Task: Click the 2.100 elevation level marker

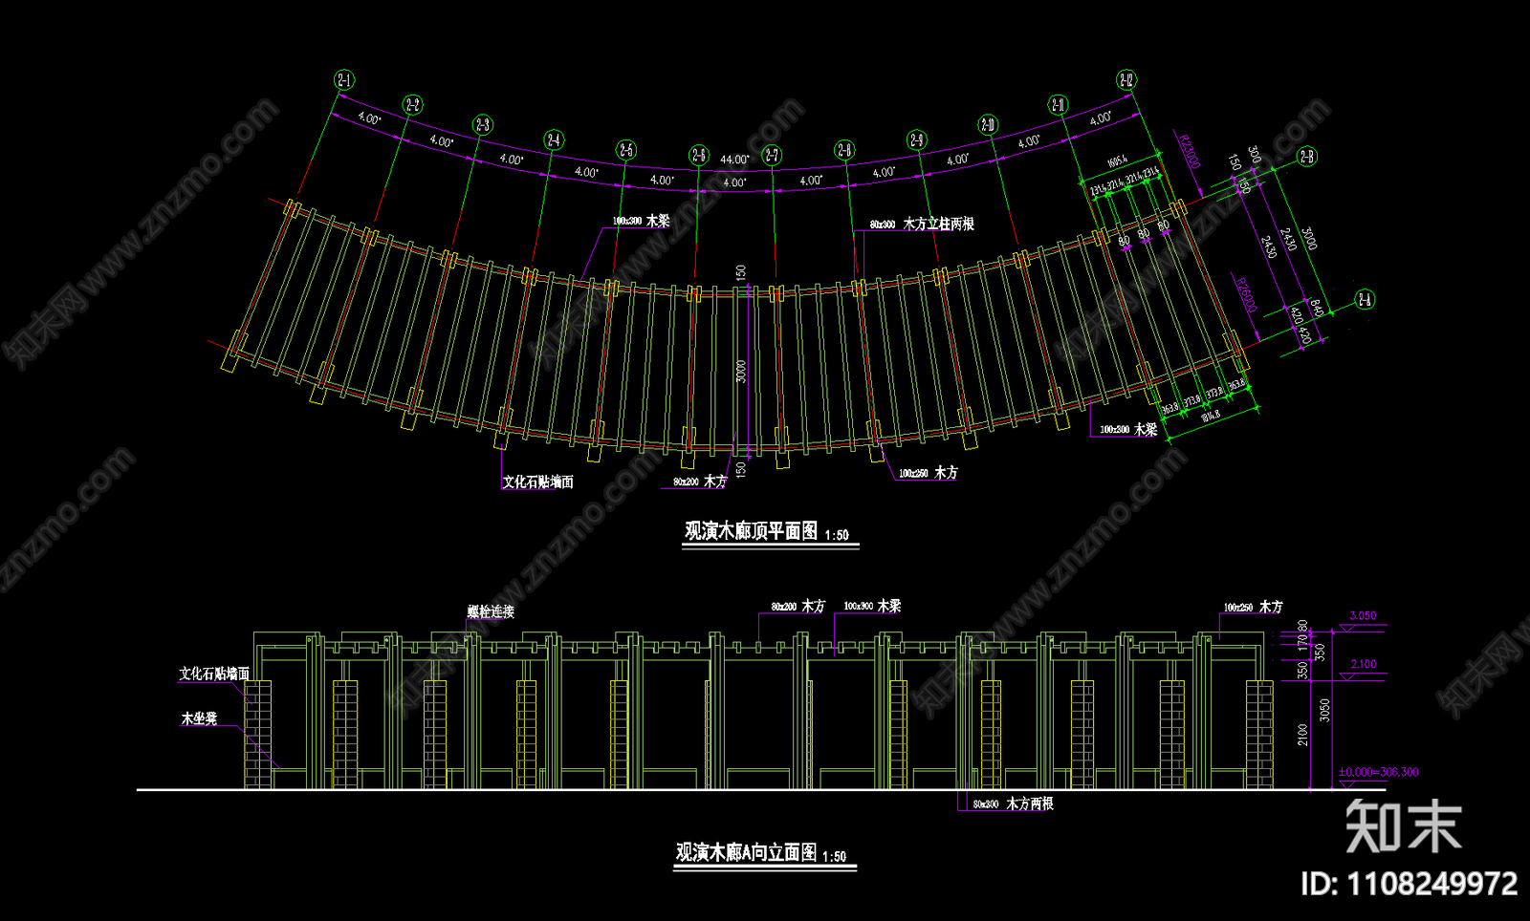Action: pos(1364,664)
